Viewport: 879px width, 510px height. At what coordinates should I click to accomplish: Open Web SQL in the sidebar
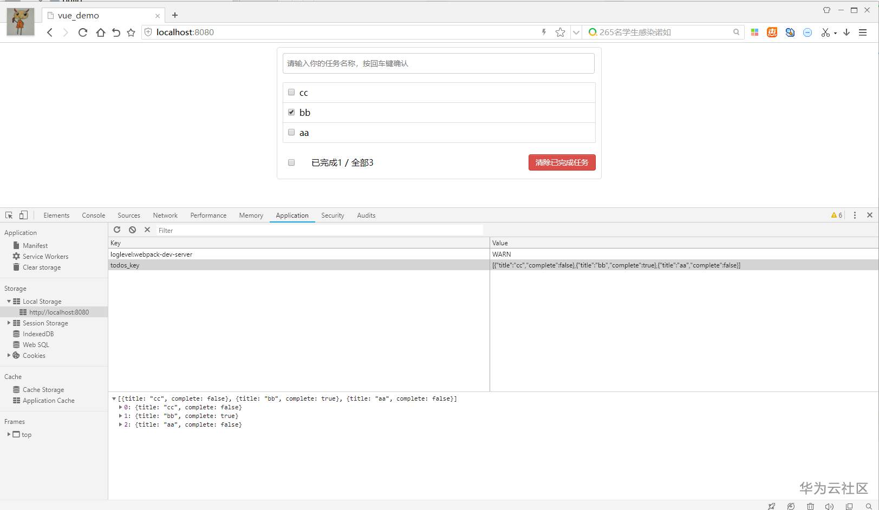coord(36,344)
